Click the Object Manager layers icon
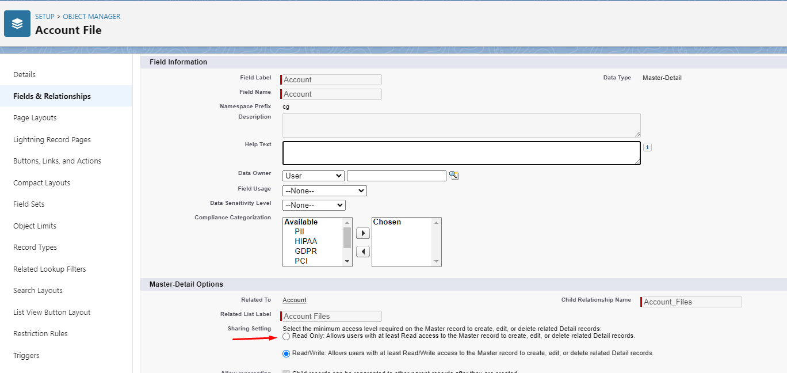 point(17,24)
